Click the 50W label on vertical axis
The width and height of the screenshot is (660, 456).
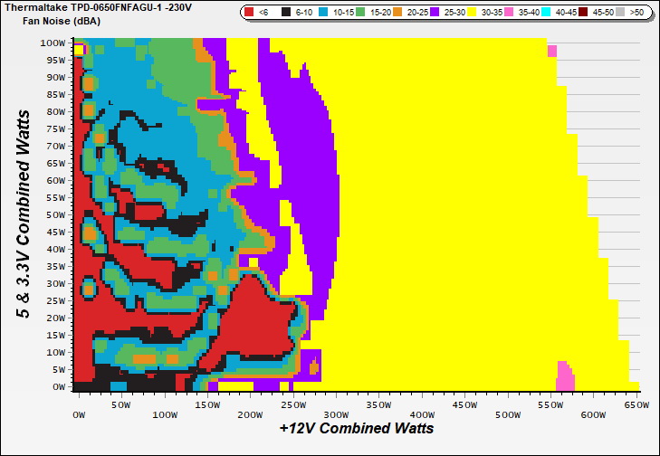pyautogui.click(x=54, y=214)
